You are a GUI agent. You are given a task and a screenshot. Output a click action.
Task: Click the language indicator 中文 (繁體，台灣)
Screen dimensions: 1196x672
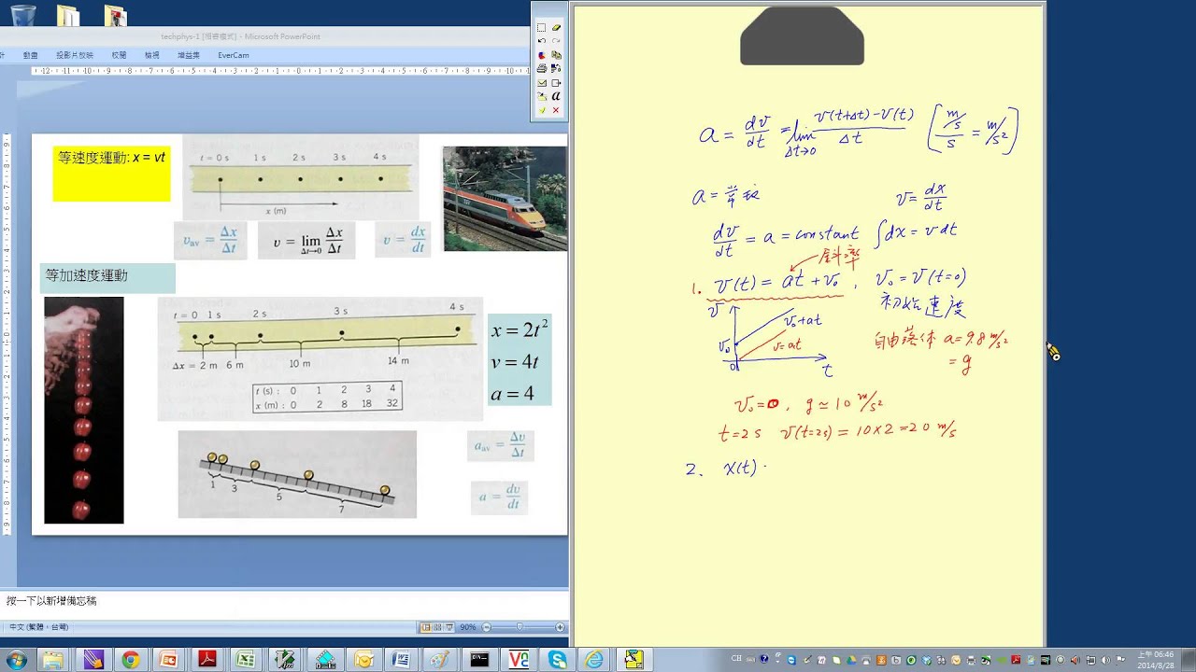(x=38, y=627)
